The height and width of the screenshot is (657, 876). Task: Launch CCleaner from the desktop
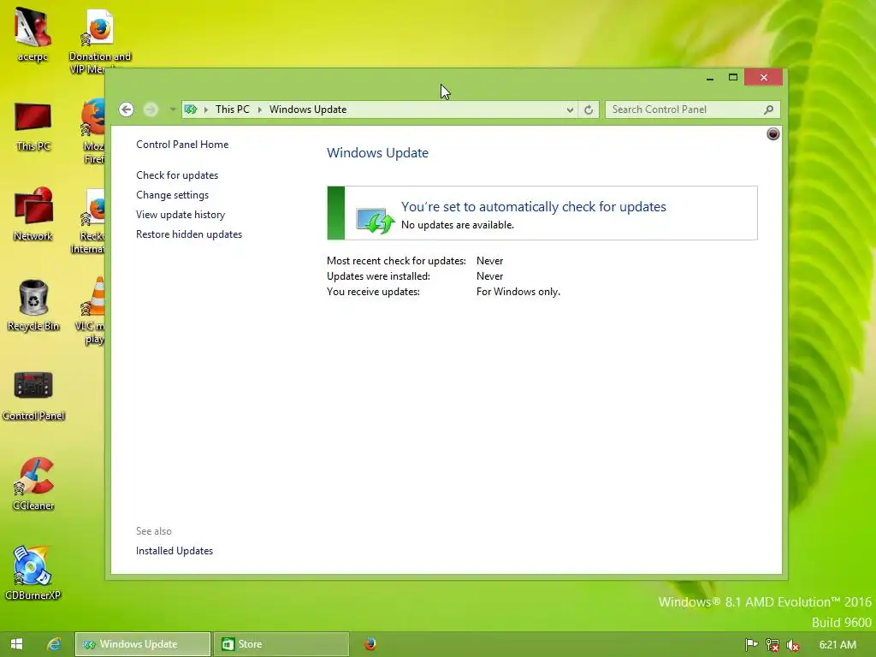coord(33,484)
